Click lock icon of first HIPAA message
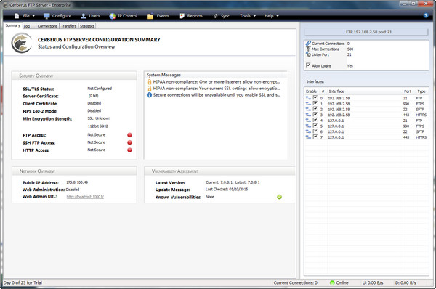 (149, 82)
